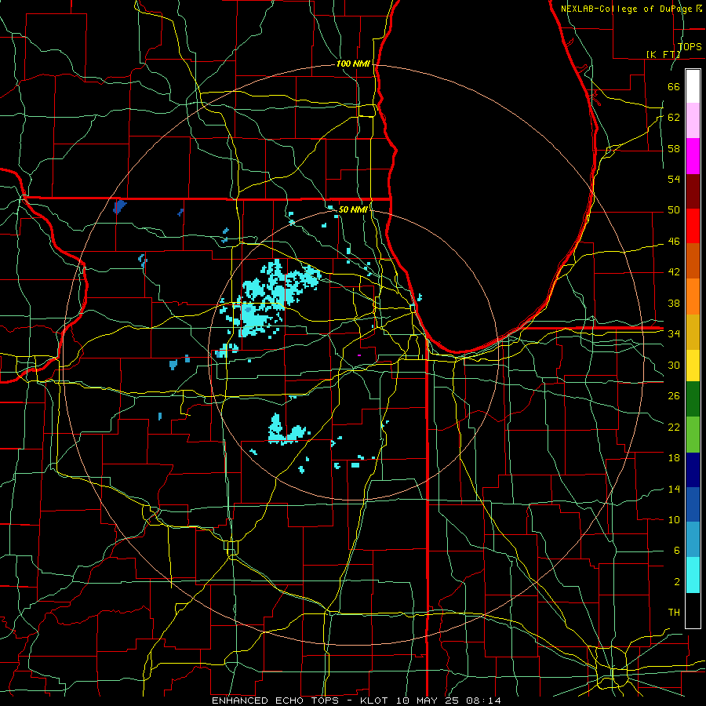The image size is (706, 706).
Task: Click the legend value 30
Action: pyautogui.click(x=674, y=365)
